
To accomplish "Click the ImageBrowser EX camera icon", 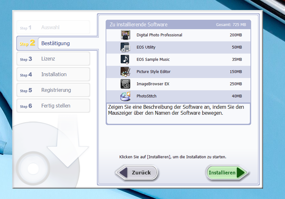I will [125, 84].
